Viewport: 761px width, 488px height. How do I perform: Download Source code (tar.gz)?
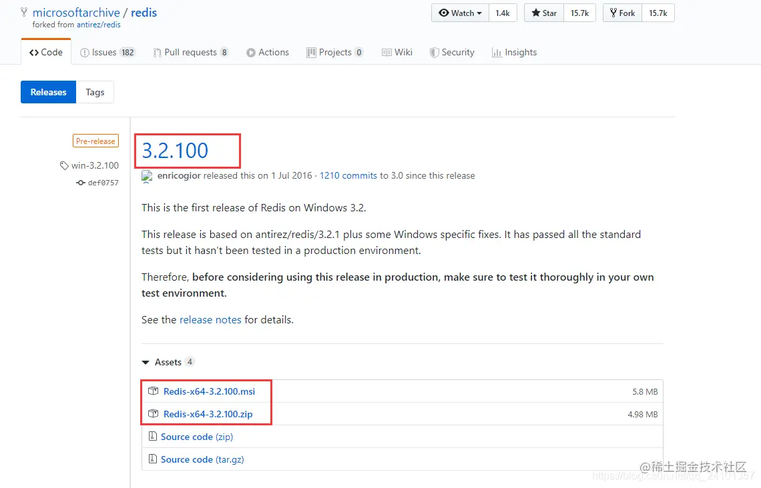(x=202, y=459)
